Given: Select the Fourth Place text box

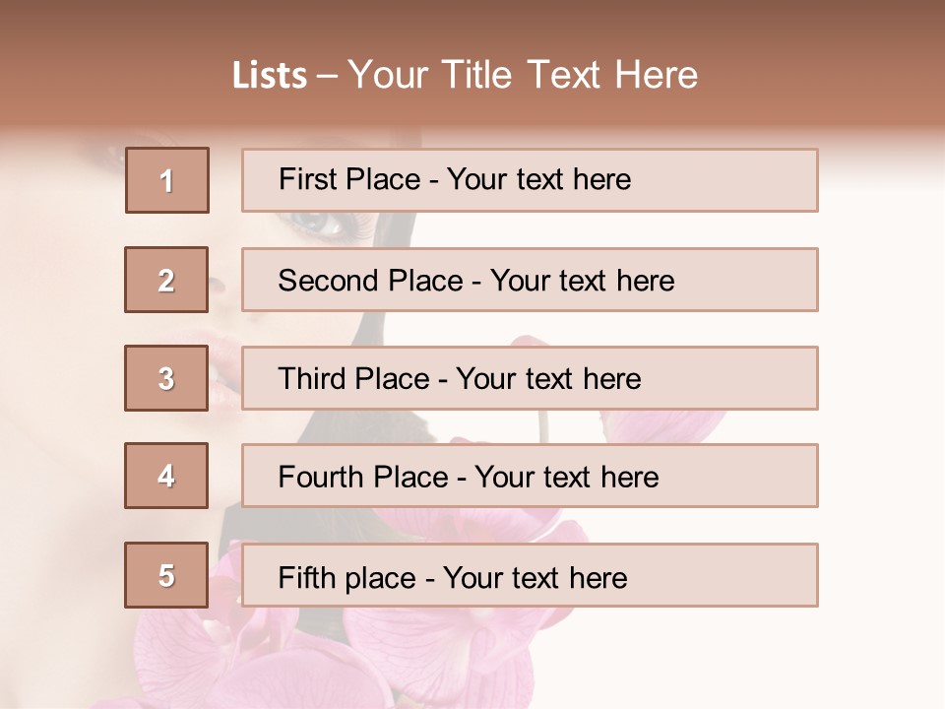Looking at the screenshot, I should click(x=530, y=476).
